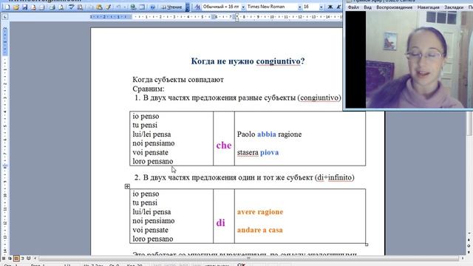
Task: Open Воспроизведение menu in the camera window
Action: [x=394, y=7]
